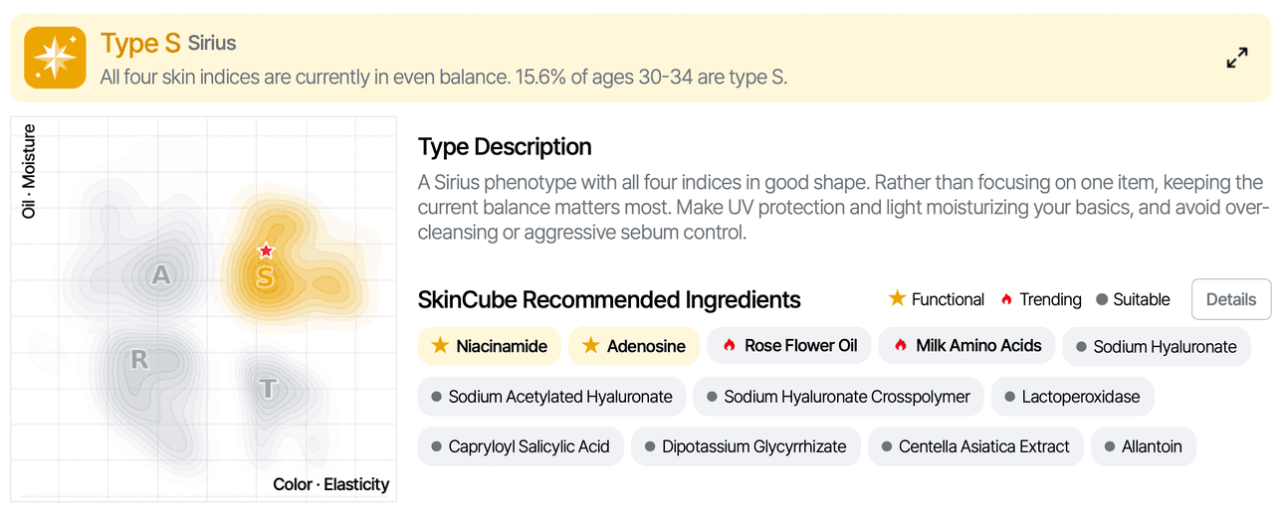This screenshot has height=519, width=1282.
Task: Open the Details button
Action: point(1231,299)
